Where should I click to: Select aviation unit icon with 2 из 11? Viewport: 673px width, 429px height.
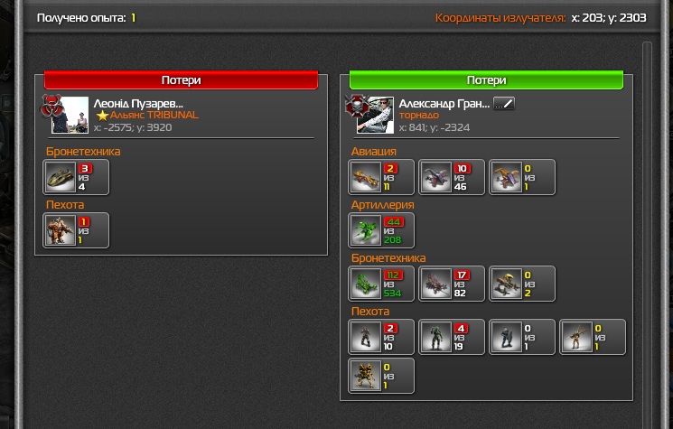[x=365, y=177]
